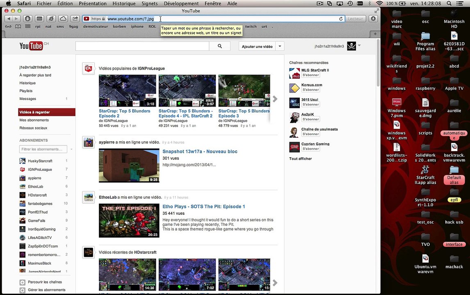The width and height of the screenshot is (470, 295).
Task: Expand the account menu arrow beside avatar
Action: [359, 45]
